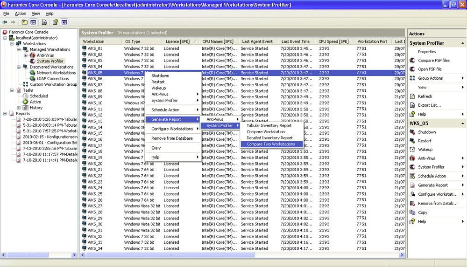
Task: Click the WKS_01 workstation icon
Action: [x=84, y=48]
